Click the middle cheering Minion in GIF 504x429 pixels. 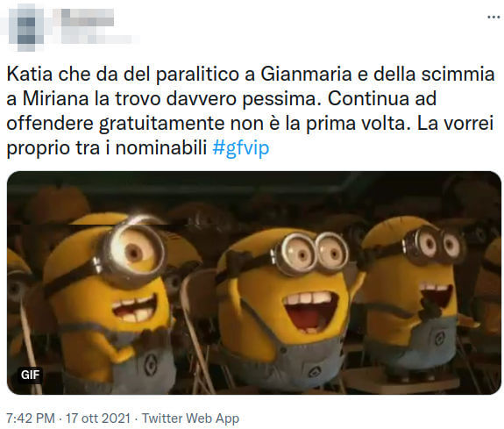[286, 309]
